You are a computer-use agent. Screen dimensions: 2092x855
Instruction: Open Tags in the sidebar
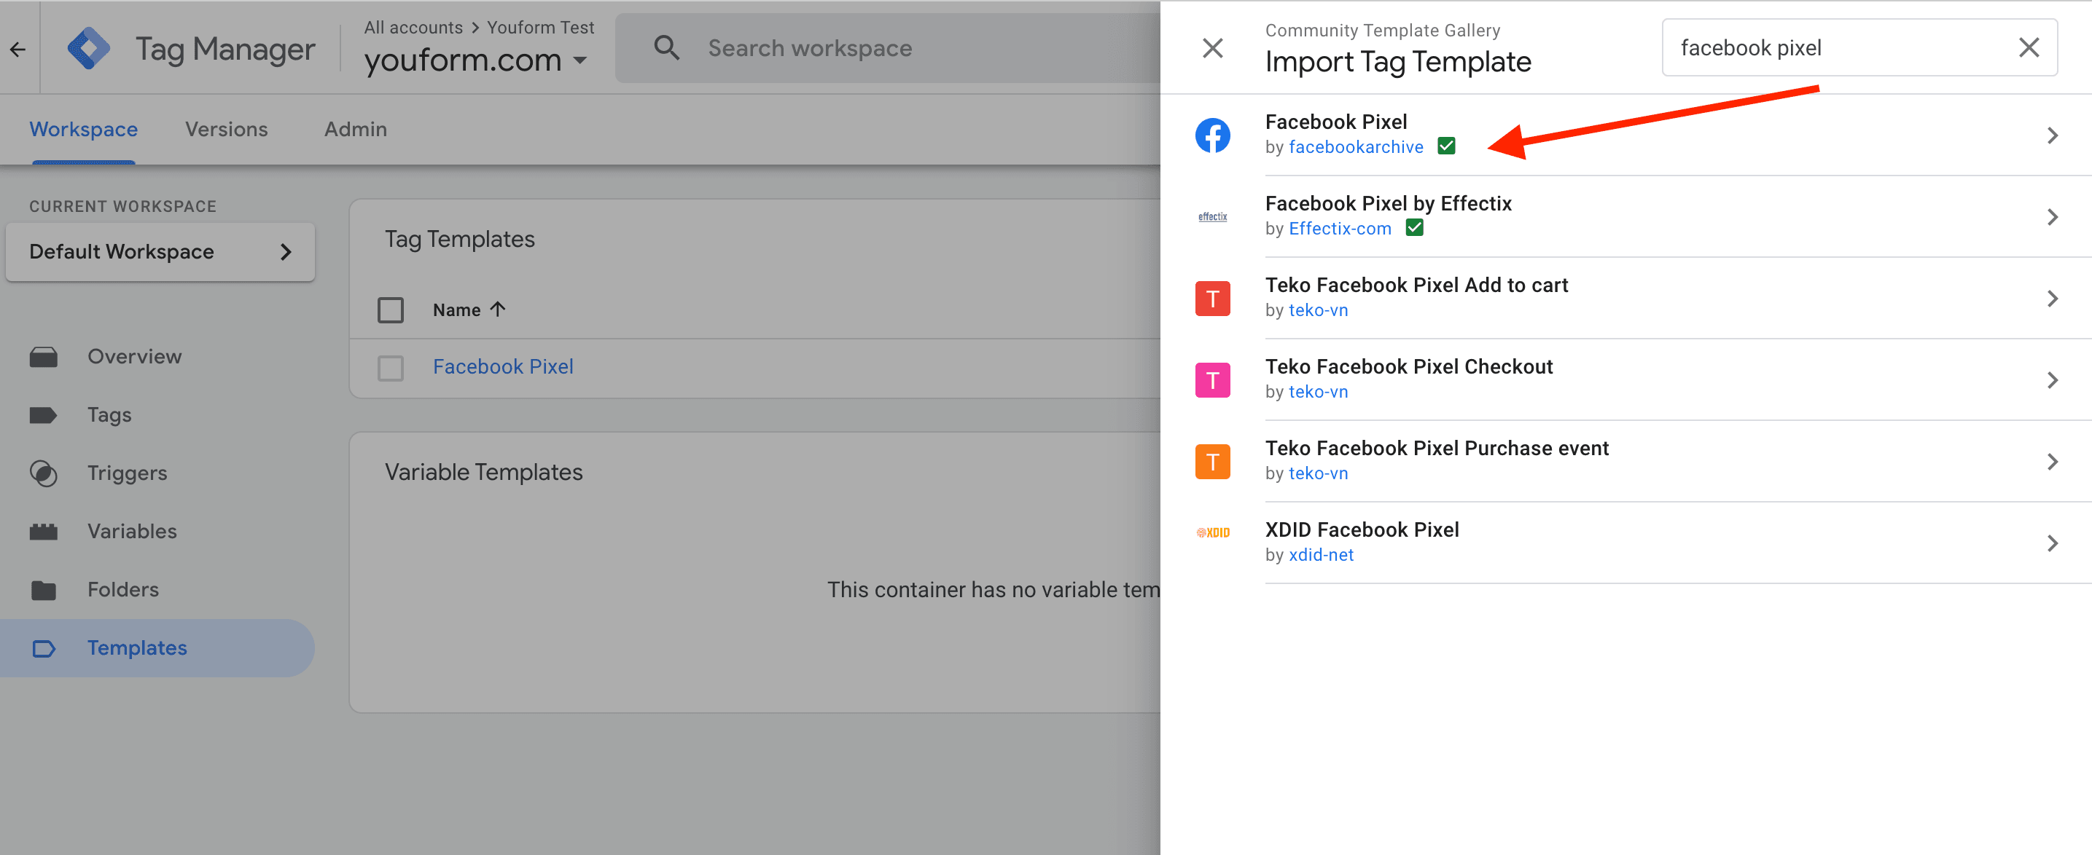coord(109,415)
